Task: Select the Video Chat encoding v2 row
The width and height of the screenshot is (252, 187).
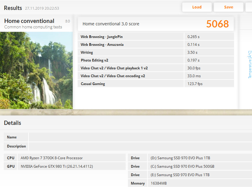Action: click(x=156, y=76)
